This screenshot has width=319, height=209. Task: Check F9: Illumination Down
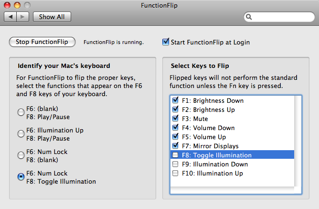tap(175, 165)
